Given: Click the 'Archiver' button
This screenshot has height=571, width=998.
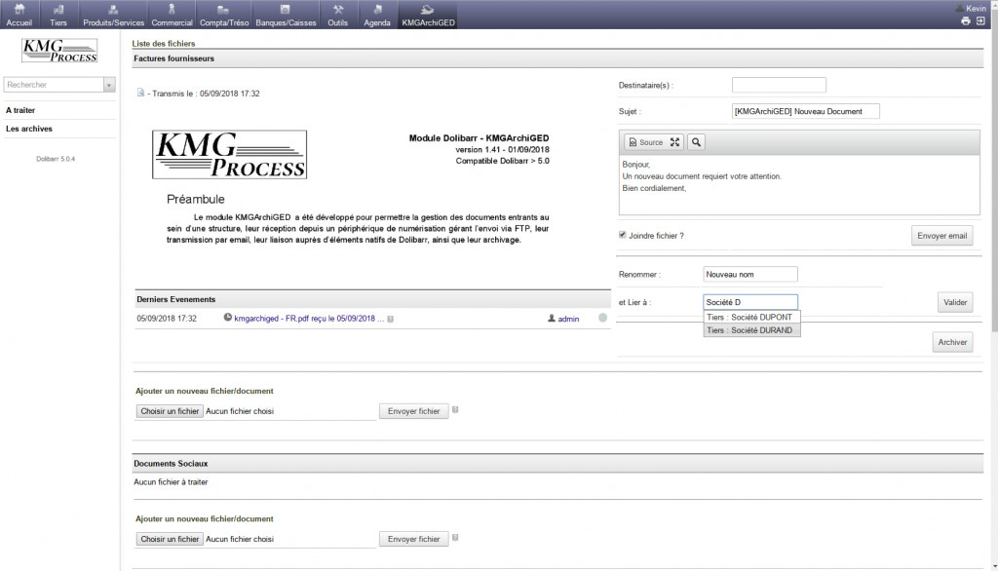Looking at the screenshot, I should point(952,342).
